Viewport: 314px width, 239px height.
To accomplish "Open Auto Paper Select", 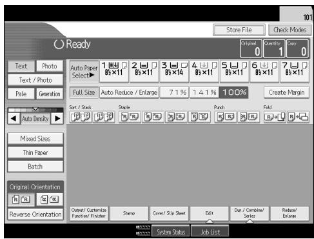I will click(84, 72).
